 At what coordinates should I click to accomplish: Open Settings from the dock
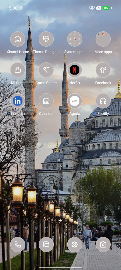[75, 244]
